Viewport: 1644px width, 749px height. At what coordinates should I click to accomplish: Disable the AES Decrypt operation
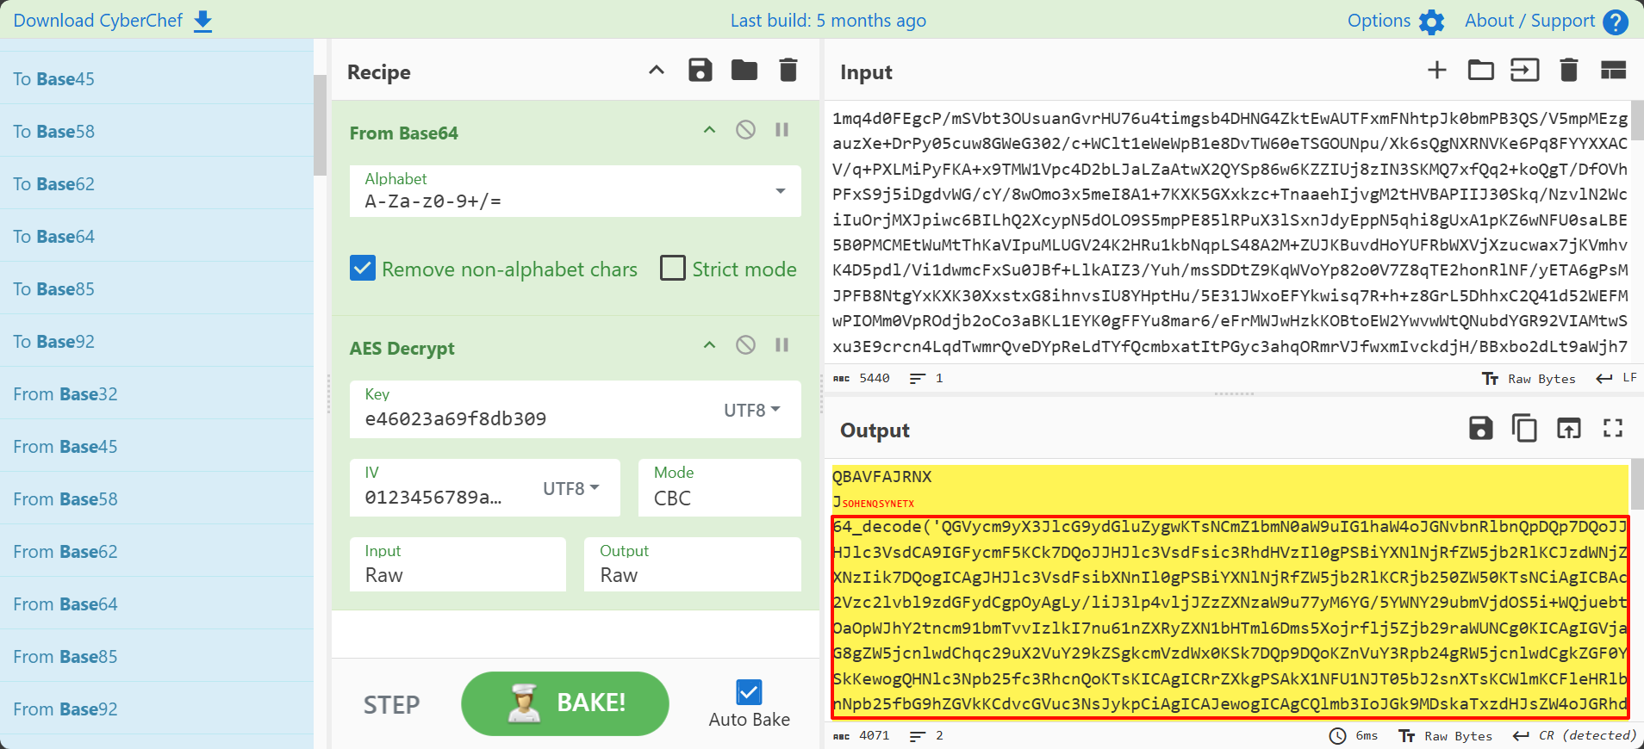tap(745, 345)
